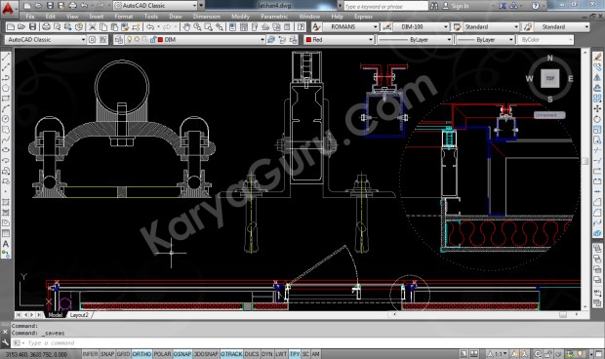The height and width of the screenshot is (359, 605).
Task: Click the Text Style icon beside ROMANS
Action: (316, 27)
